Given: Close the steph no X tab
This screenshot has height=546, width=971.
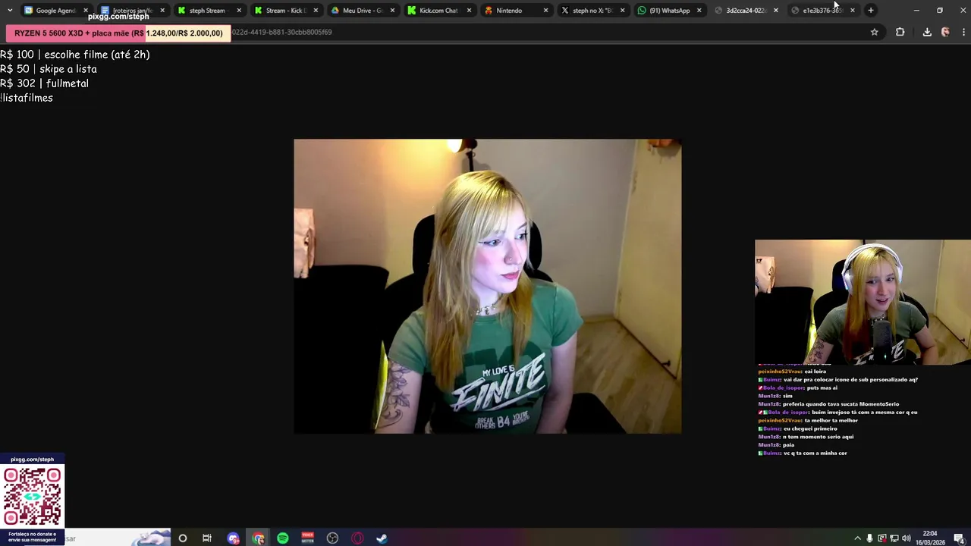Looking at the screenshot, I should click(x=622, y=11).
